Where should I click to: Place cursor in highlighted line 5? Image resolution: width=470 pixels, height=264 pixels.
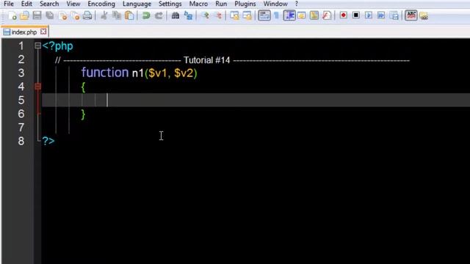point(256,100)
